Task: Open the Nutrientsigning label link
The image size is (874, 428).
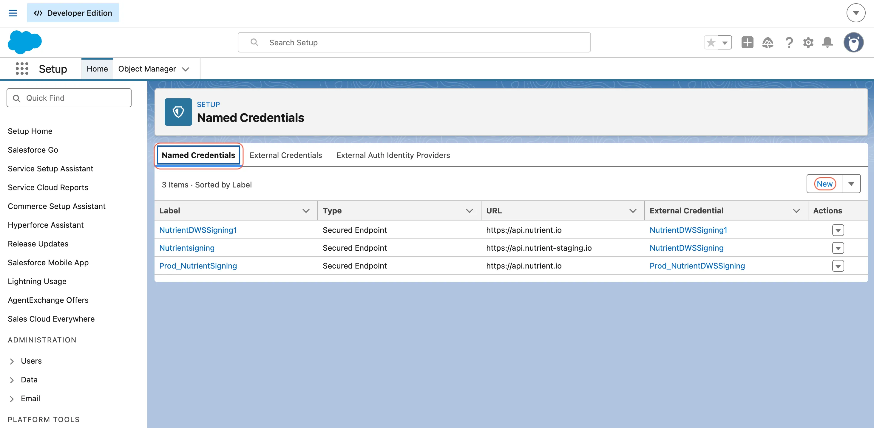Action: [187, 248]
